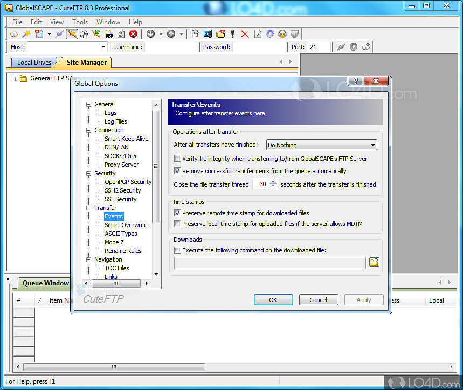Open the Window menu
Image resolution: width=463 pixels, height=390 pixels.
(108, 22)
